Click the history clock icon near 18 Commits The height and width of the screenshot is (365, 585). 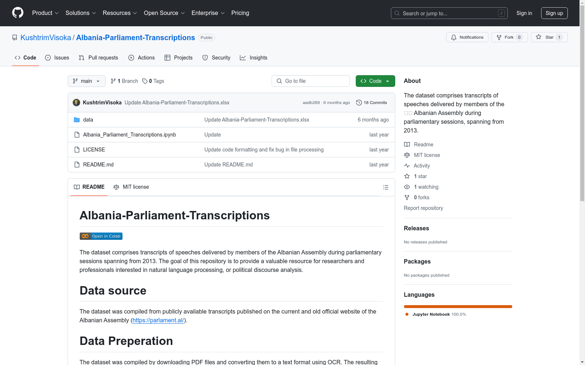click(x=359, y=103)
